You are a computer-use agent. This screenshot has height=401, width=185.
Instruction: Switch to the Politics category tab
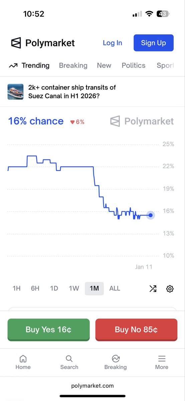pyautogui.click(x=134, y=65)
